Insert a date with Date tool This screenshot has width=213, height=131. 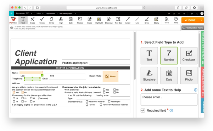pos(71,20)
